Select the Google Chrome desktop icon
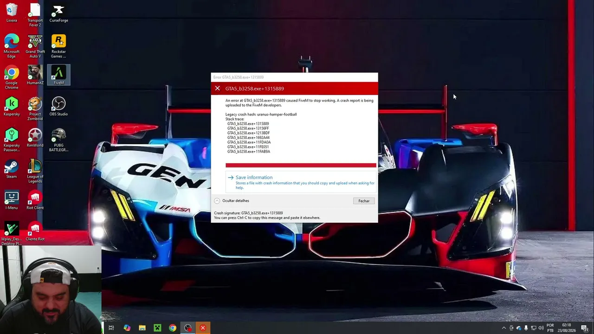This screenshot has height=334, width=594. click(x=12, y=77)
